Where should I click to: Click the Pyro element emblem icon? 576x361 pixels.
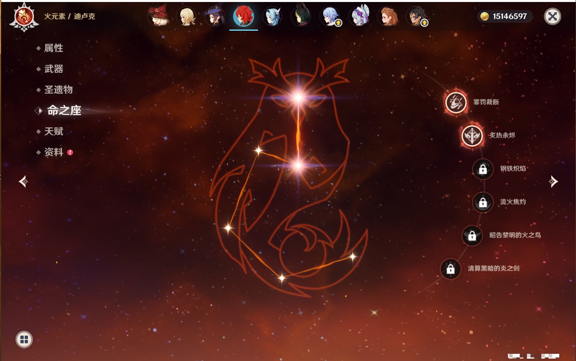pos(24,17)
